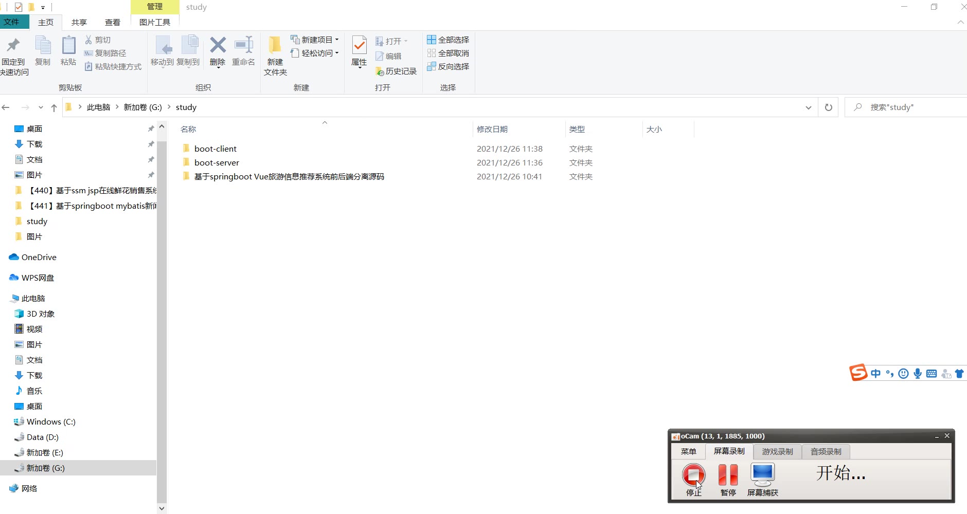Expand address bar history dropdown
The image size is (967, 514).
tap(809, 107)
